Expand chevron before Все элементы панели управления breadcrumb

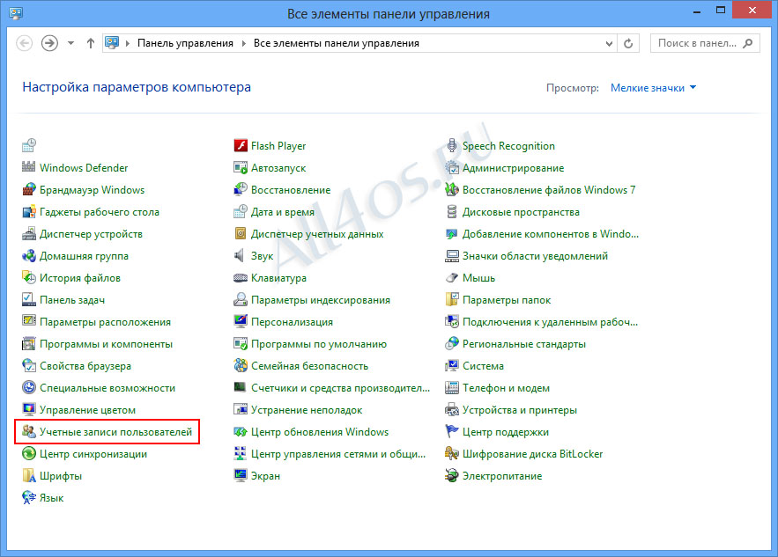pyautogui.click(x=244, y=44)
